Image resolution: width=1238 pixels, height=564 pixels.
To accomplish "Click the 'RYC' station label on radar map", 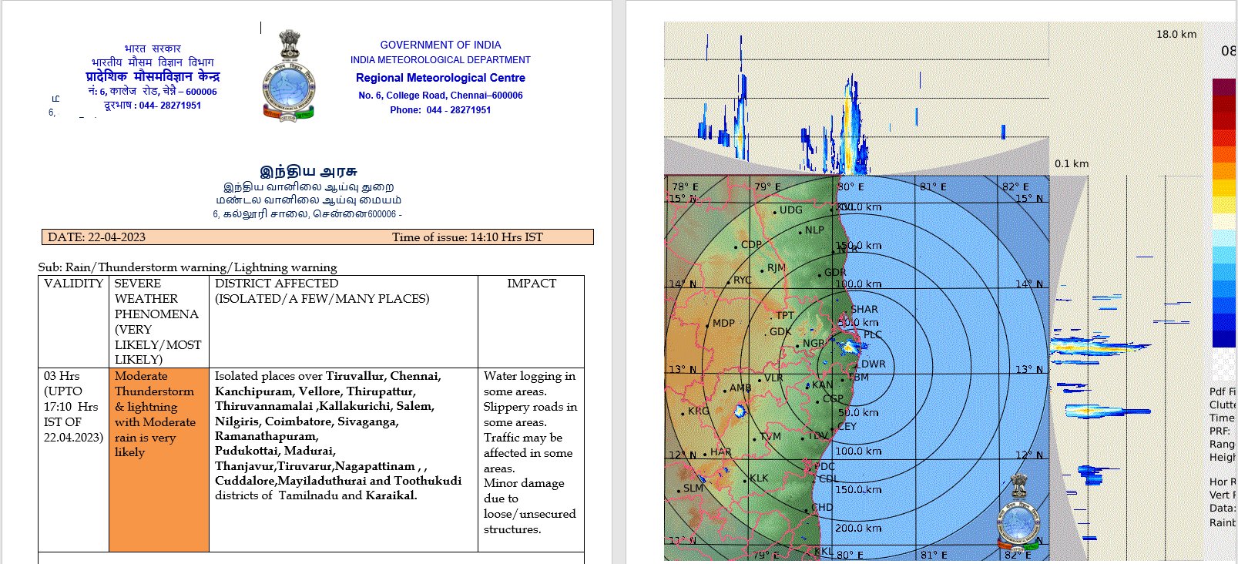I will click(x=743, y=280).
